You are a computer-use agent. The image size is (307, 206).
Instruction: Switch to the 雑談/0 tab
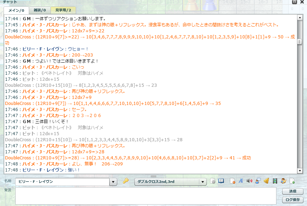(39, 10)
